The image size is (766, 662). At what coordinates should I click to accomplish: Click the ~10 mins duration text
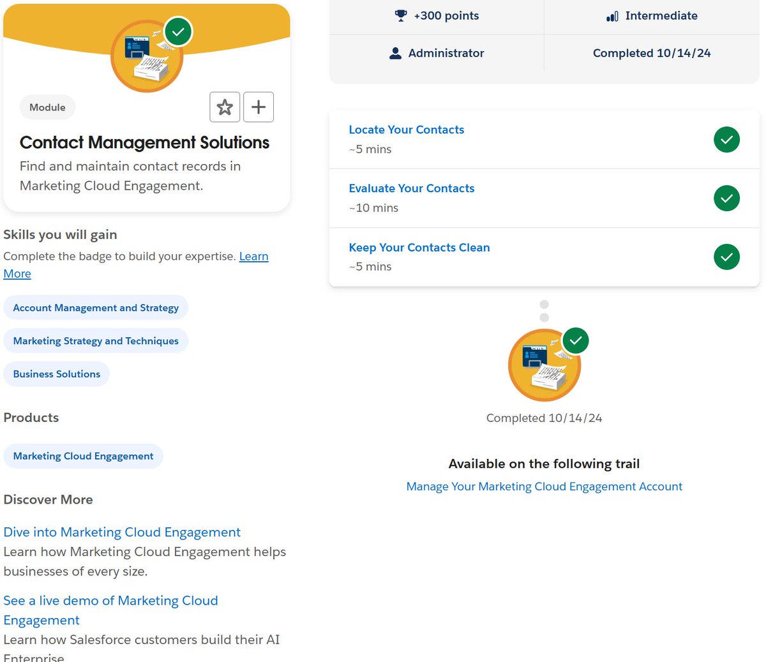coord(373,207)
